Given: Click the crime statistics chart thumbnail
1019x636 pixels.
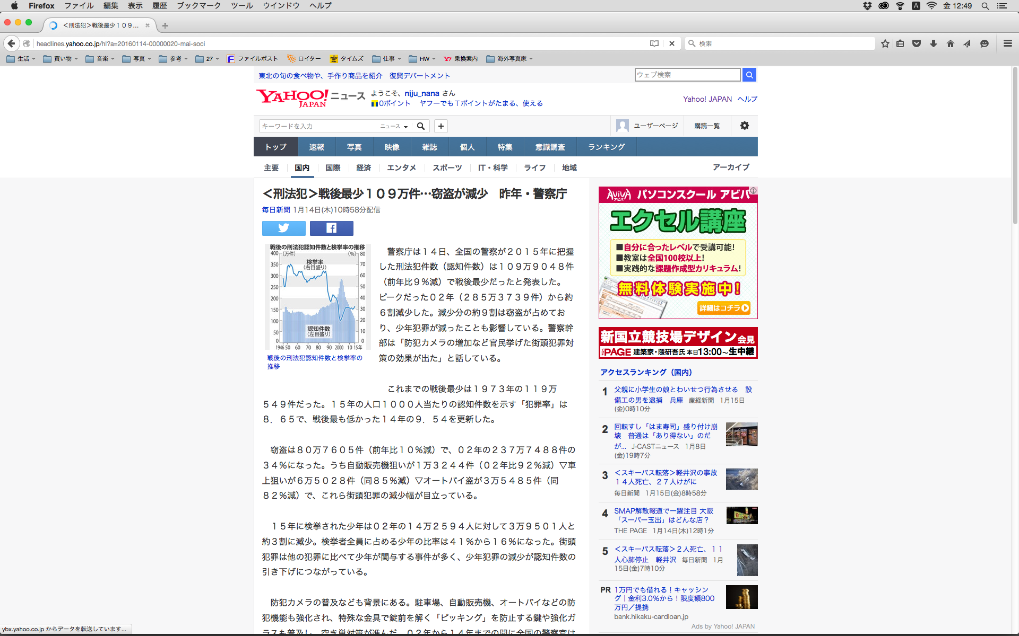Looking at the screenshot, I should click(x=317, y=297).
